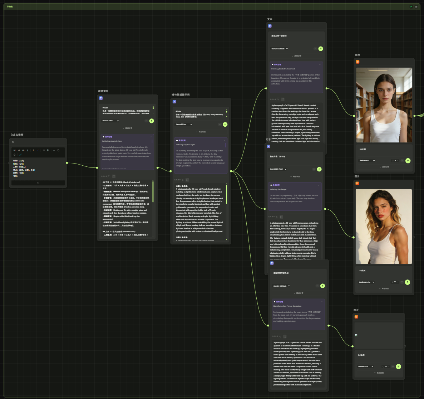
Task: Click 高级设置 under the curly-haired portrait node
Action: 384,288
